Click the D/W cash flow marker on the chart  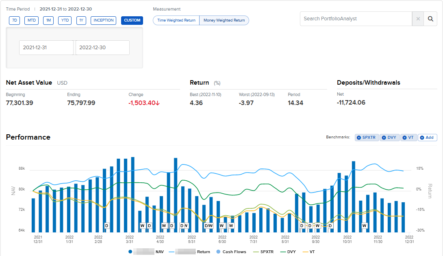(x=208, y=226)
